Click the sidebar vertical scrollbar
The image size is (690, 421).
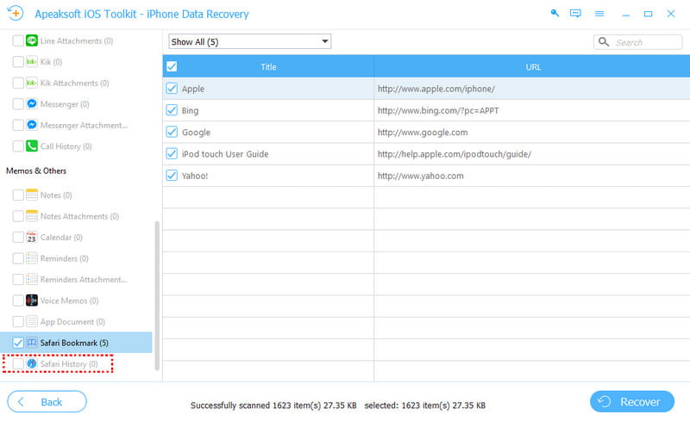(x=157, y=296)
